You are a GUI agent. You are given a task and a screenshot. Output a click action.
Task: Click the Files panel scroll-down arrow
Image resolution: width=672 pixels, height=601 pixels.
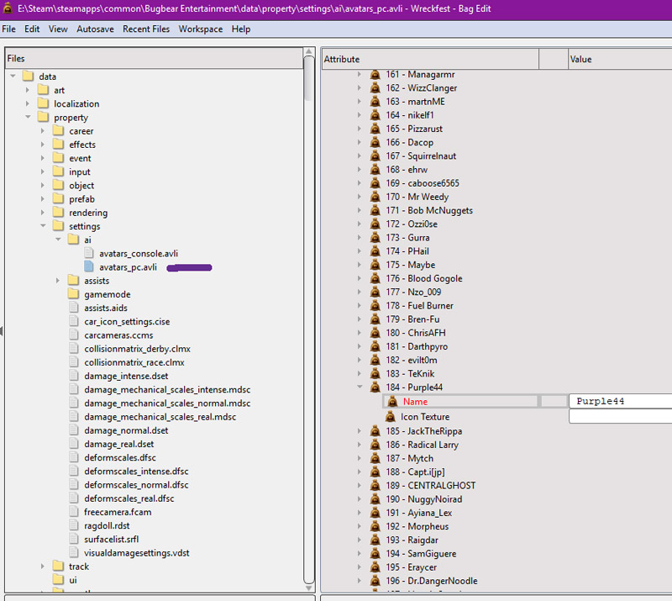coord(309,588)
